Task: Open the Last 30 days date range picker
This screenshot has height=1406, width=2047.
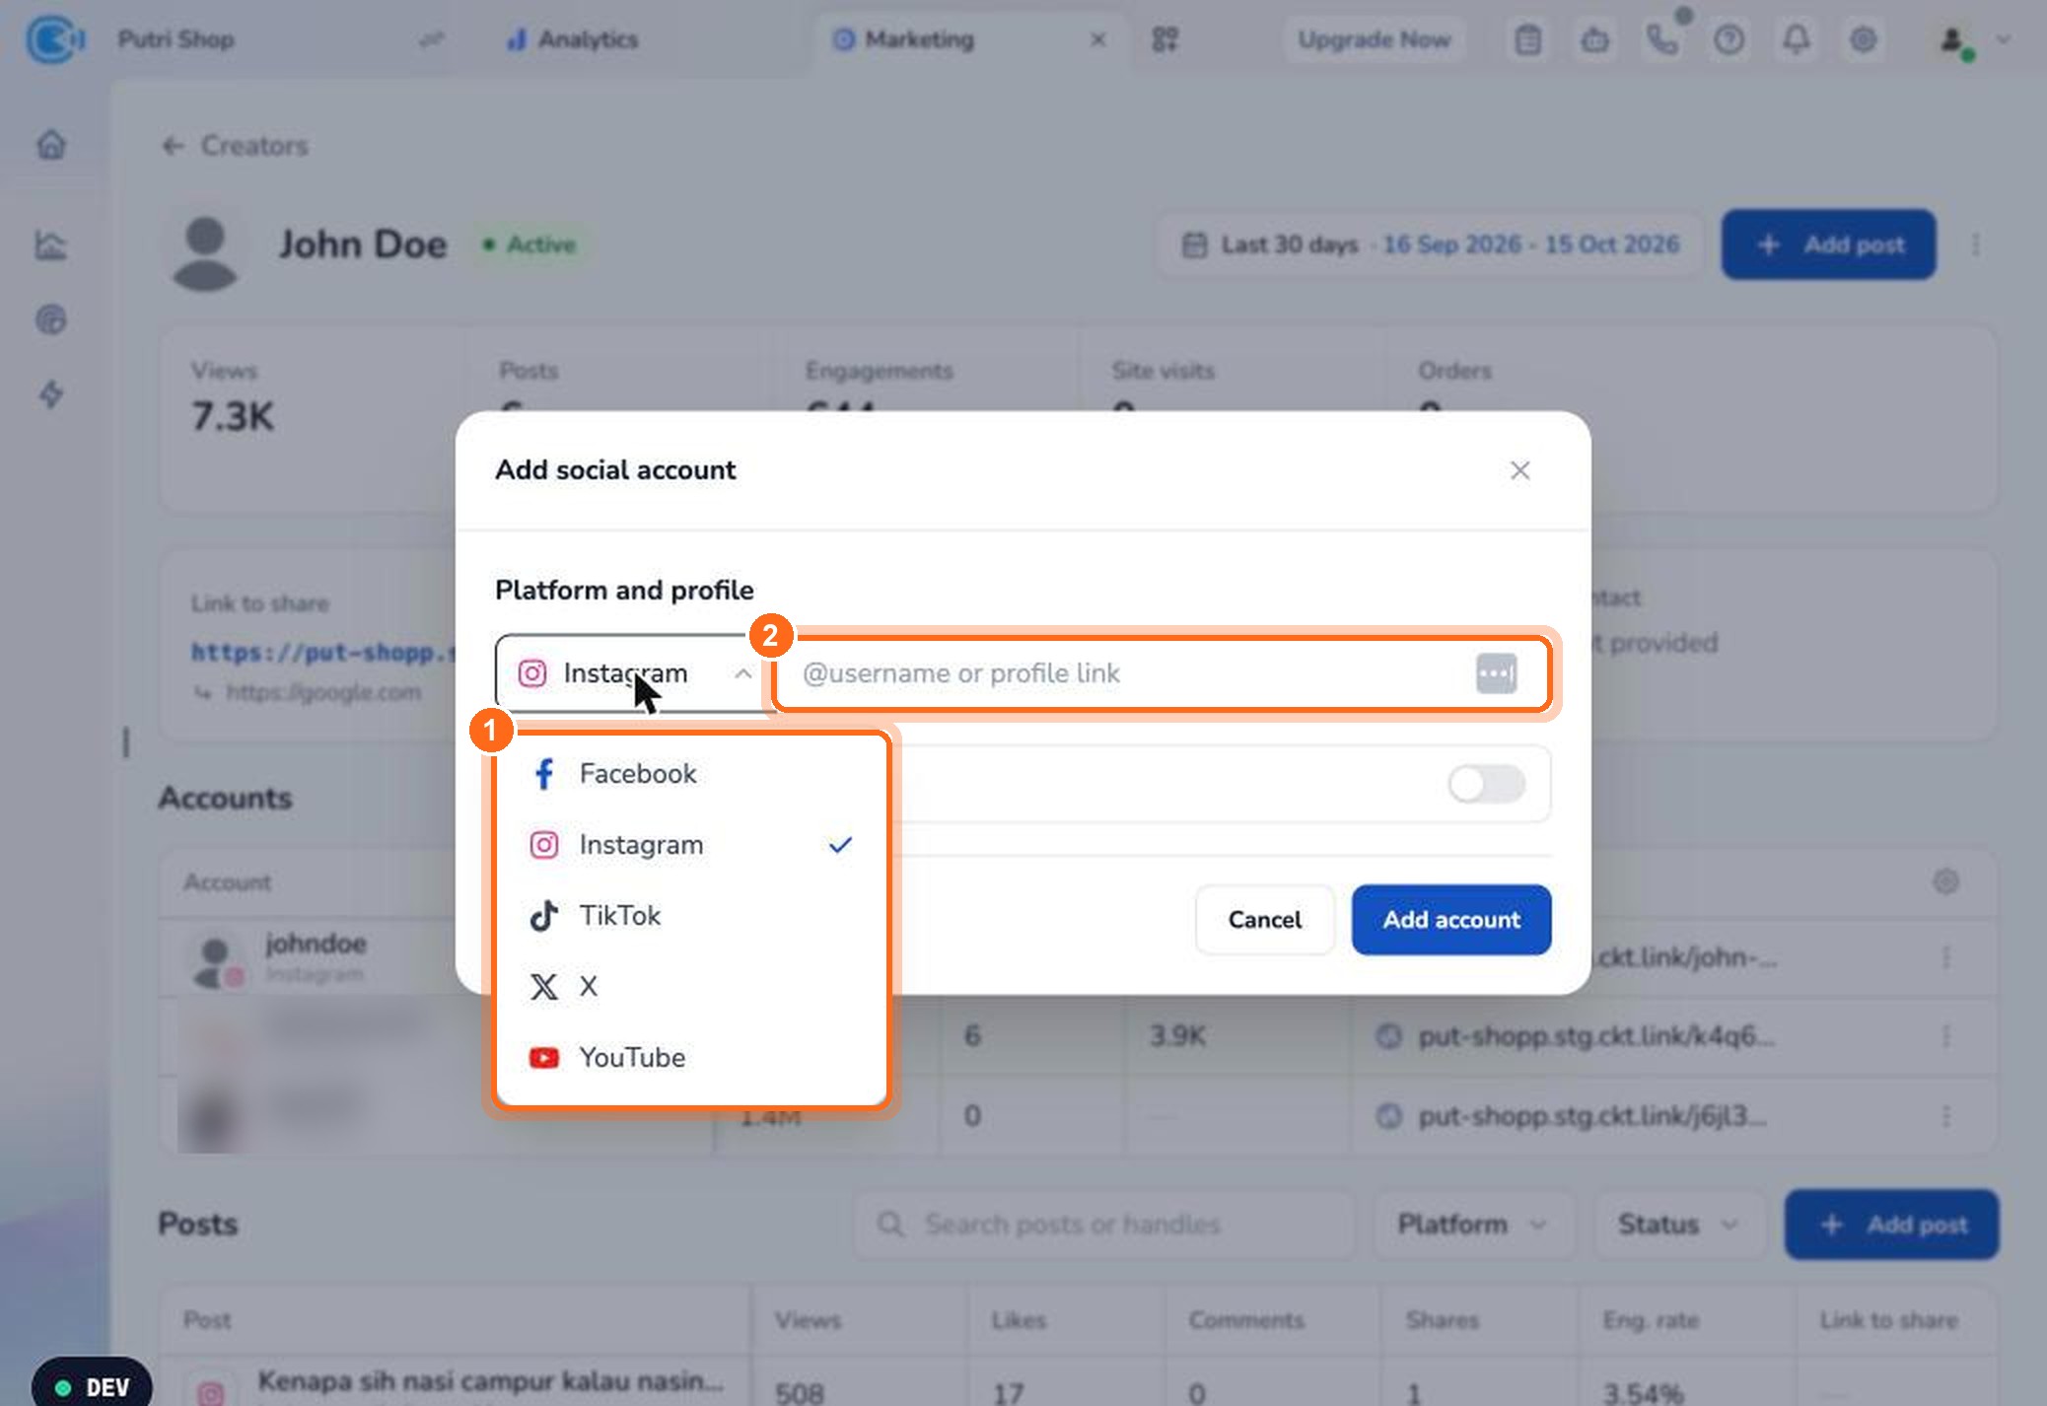Action: [1429, 245]
